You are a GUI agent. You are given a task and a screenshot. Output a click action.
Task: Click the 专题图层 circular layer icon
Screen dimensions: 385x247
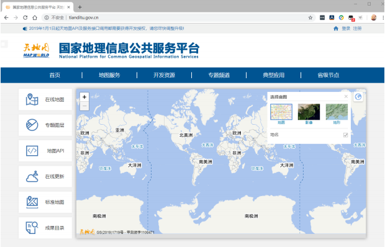click(32, 125)
